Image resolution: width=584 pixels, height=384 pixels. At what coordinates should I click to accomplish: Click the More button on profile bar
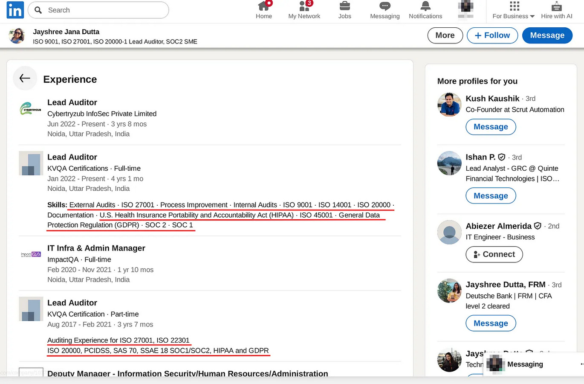pyautogui.click(x=445, y=35)
